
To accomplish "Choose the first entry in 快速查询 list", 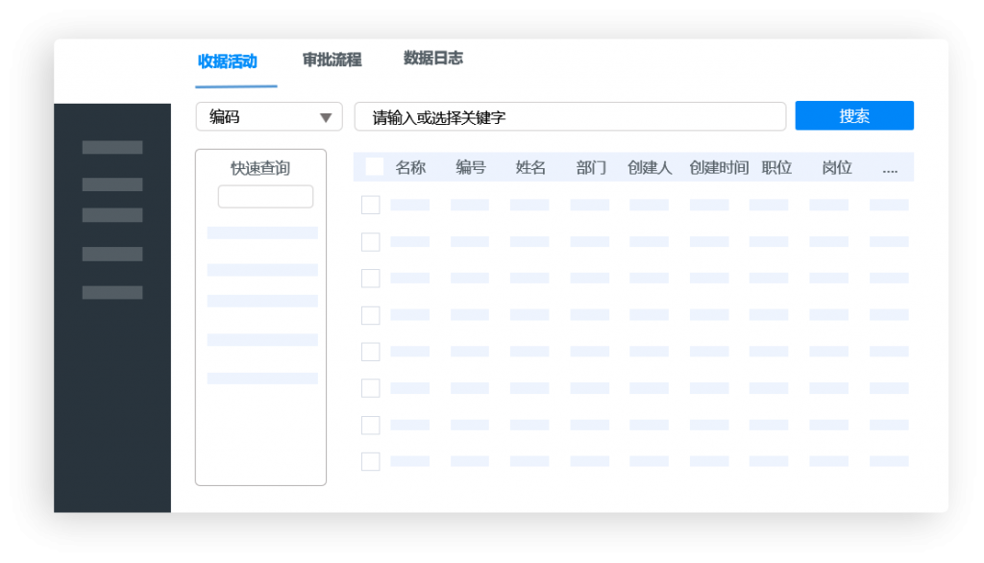I will (262, 233).
